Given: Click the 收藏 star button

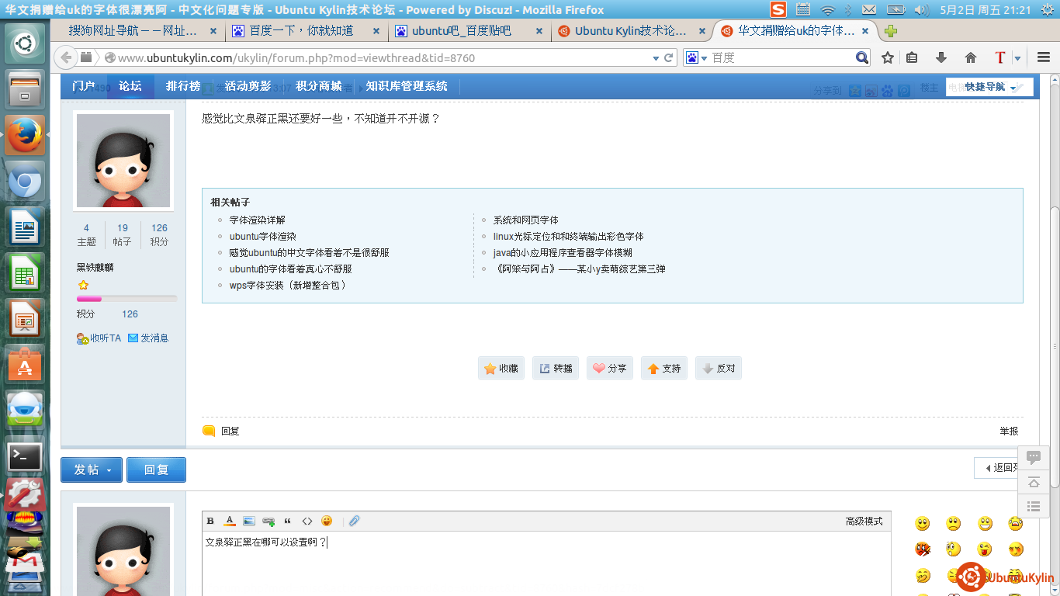Looking at the screenshot, I should 501,369.
